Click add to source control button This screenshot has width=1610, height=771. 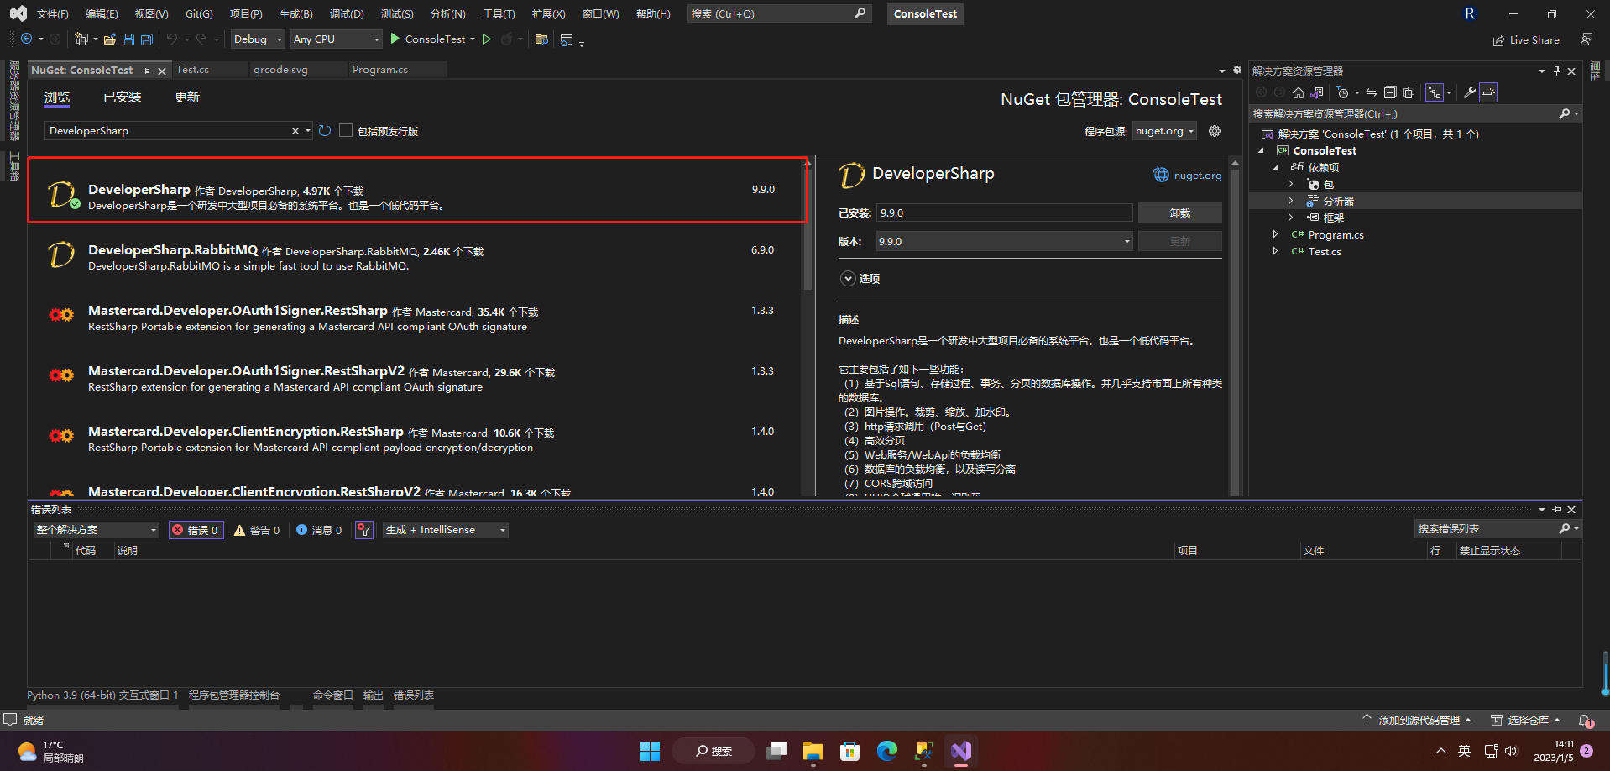[x=1418, y=721]
